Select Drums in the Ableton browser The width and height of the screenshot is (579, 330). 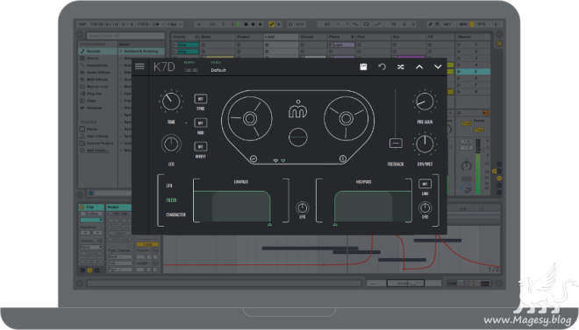point(98,58)
